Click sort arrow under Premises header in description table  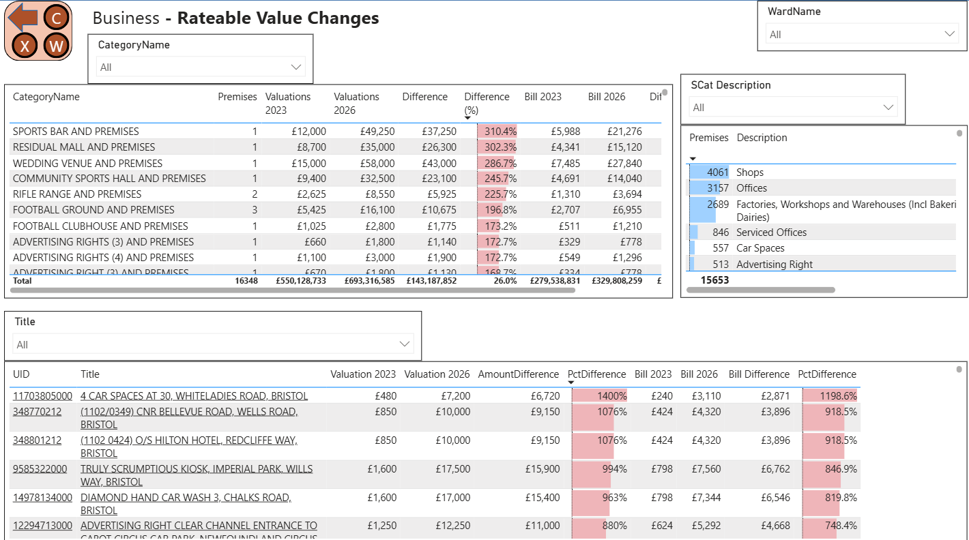coord(693,159)
